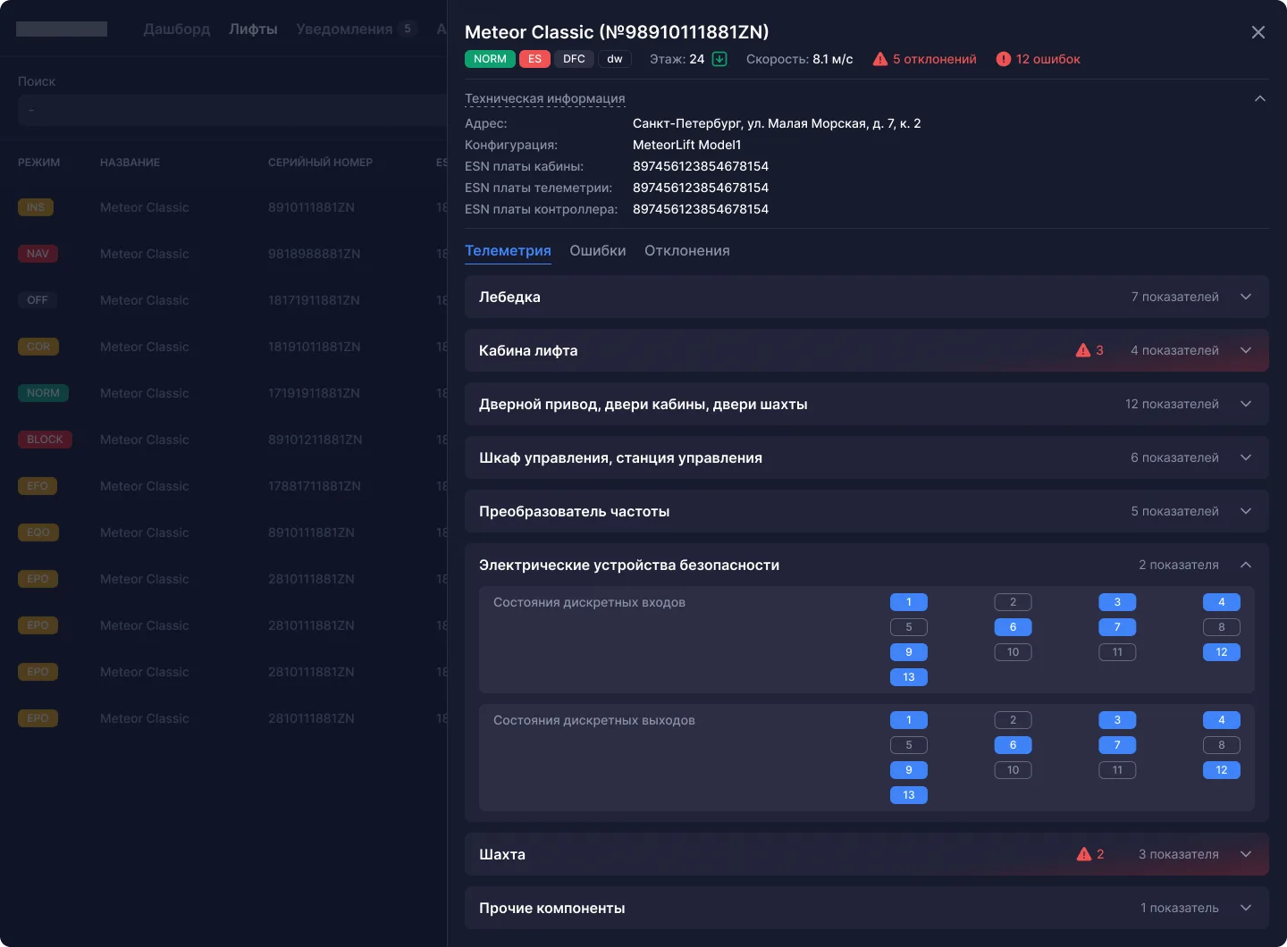Image resolution: width=1287 pixels, height=947 pixels.
Task: Click the Поиск search field
Action: point(232,110)
